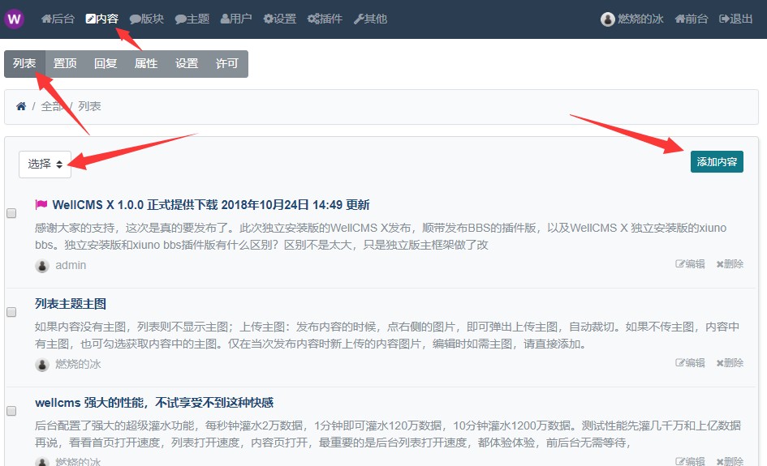Tick checkbox for 列表主题主图 post
767x466 pixels.
click(x=11, y=312)
